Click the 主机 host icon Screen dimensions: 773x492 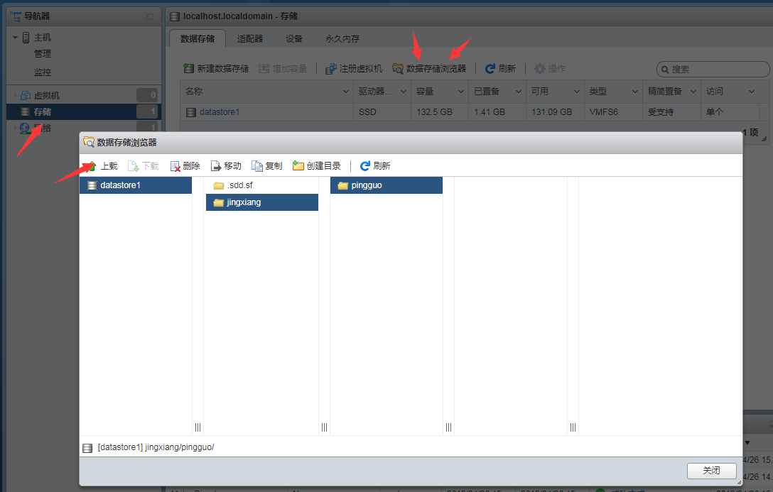(x=26, y=38)
